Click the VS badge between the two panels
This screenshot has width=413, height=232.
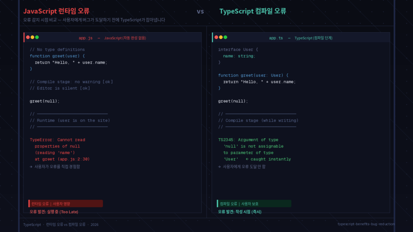pyautogui.click(x=200, y=12)
